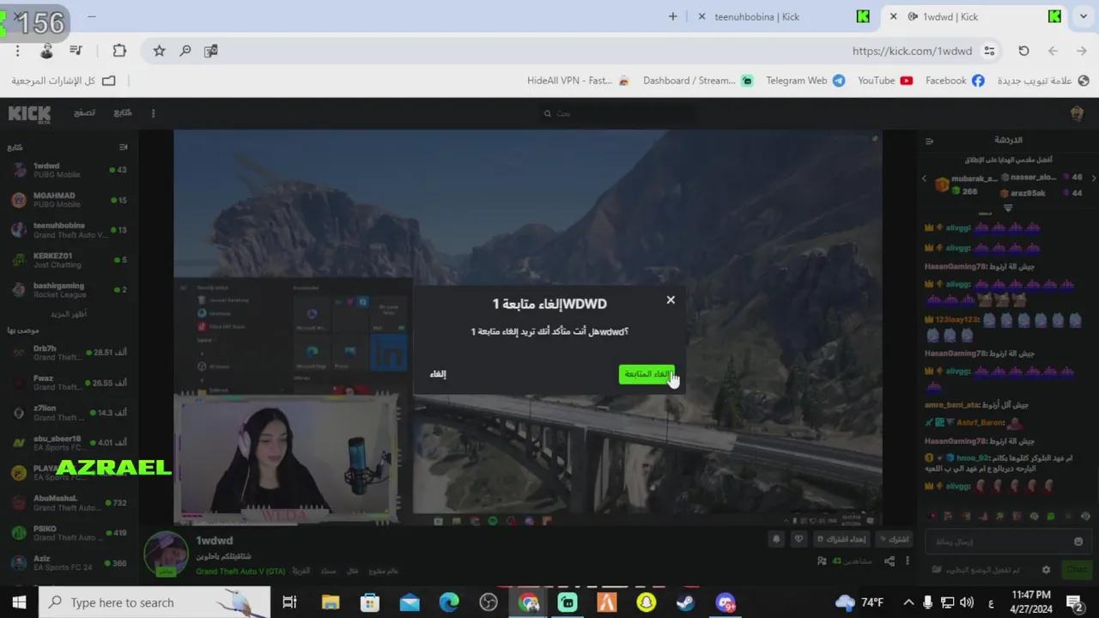Open recommended channel Drb7h
The image size is (1099, 618).
click(69, 353)
